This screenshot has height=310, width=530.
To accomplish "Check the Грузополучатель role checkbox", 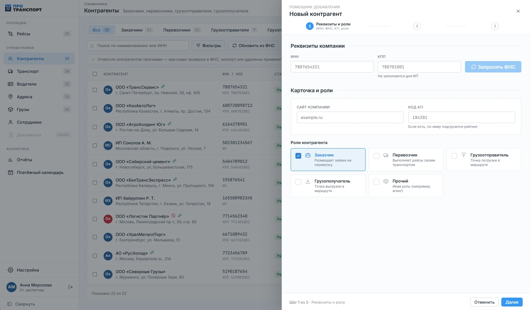I will point(298,182).
